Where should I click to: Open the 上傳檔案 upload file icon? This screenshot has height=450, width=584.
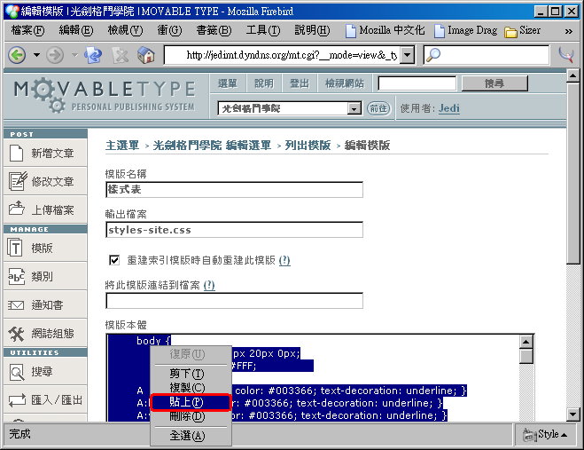click(17, 209)
